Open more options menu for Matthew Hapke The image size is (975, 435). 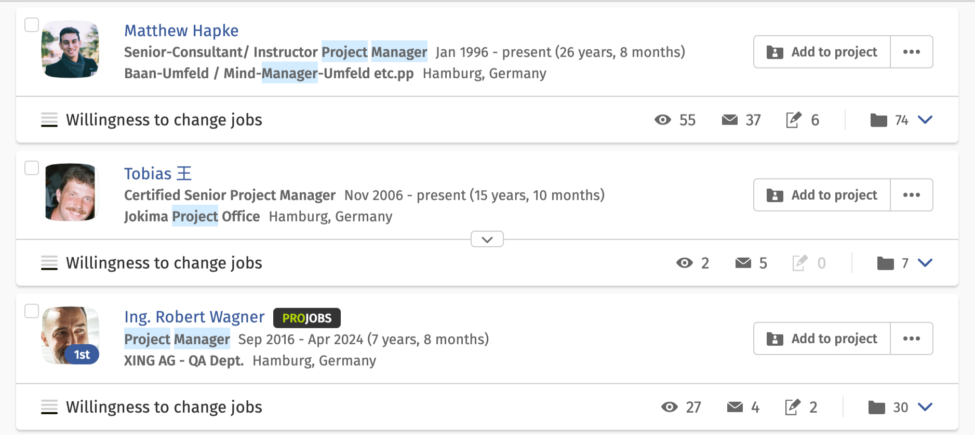(x=912, y=52)
